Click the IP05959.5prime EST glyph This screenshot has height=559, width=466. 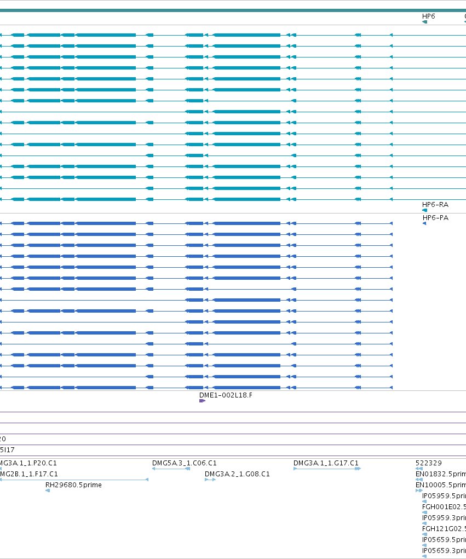pos(424,502)
